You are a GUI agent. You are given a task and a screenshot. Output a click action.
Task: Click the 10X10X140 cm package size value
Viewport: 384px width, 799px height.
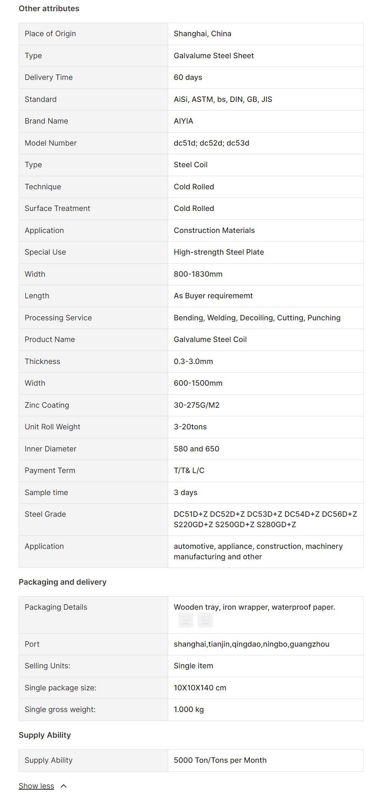pyautogui.click(x=200, y=688)
